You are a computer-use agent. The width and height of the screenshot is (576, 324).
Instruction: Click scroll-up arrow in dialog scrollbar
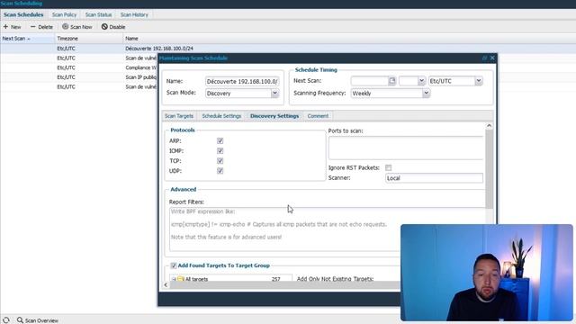point(489,126)
